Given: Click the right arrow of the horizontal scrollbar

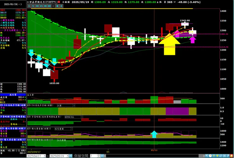Looking at the screenshot, I should pos(204,156).
